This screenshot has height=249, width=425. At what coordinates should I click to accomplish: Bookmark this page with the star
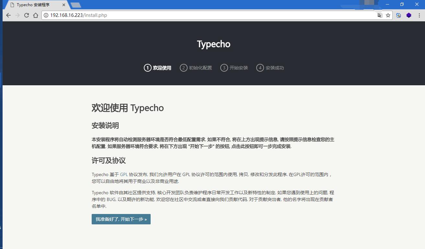point(388,15)
